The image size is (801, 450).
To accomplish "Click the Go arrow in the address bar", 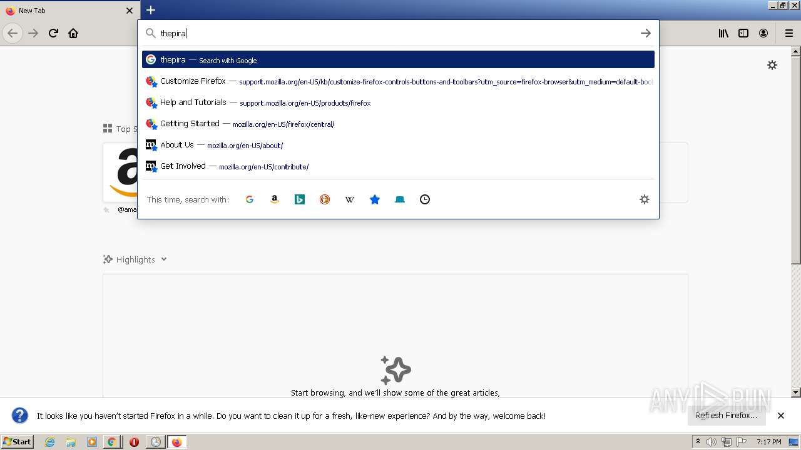I will click(x=646, y=33).
